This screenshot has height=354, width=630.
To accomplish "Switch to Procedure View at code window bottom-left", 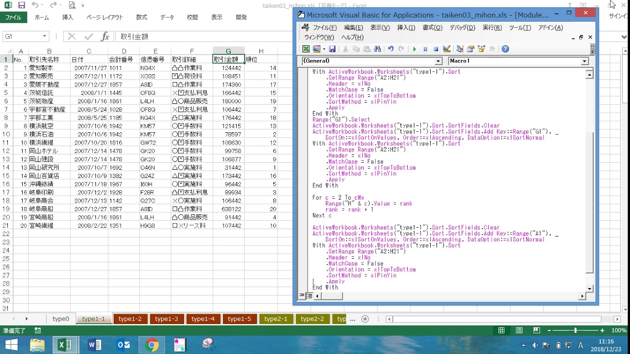I will click(302, 296).
